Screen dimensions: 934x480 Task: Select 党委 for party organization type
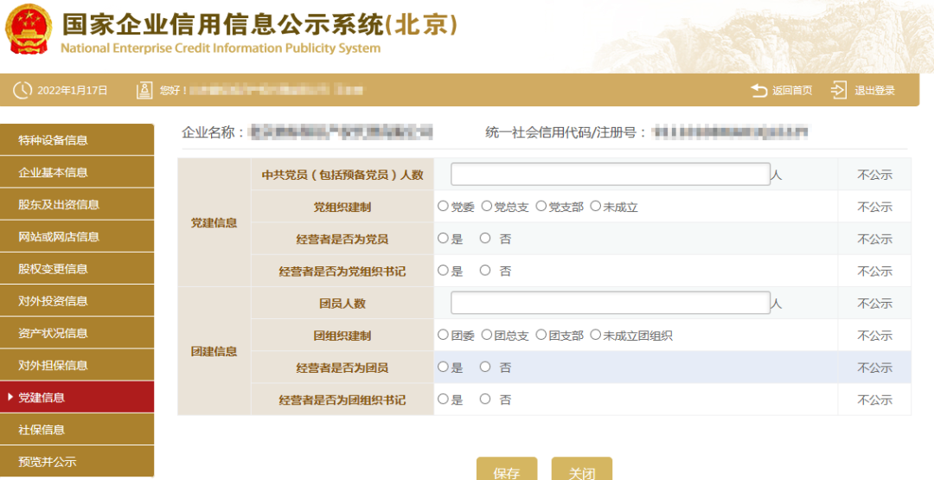(x=444, y=207)
